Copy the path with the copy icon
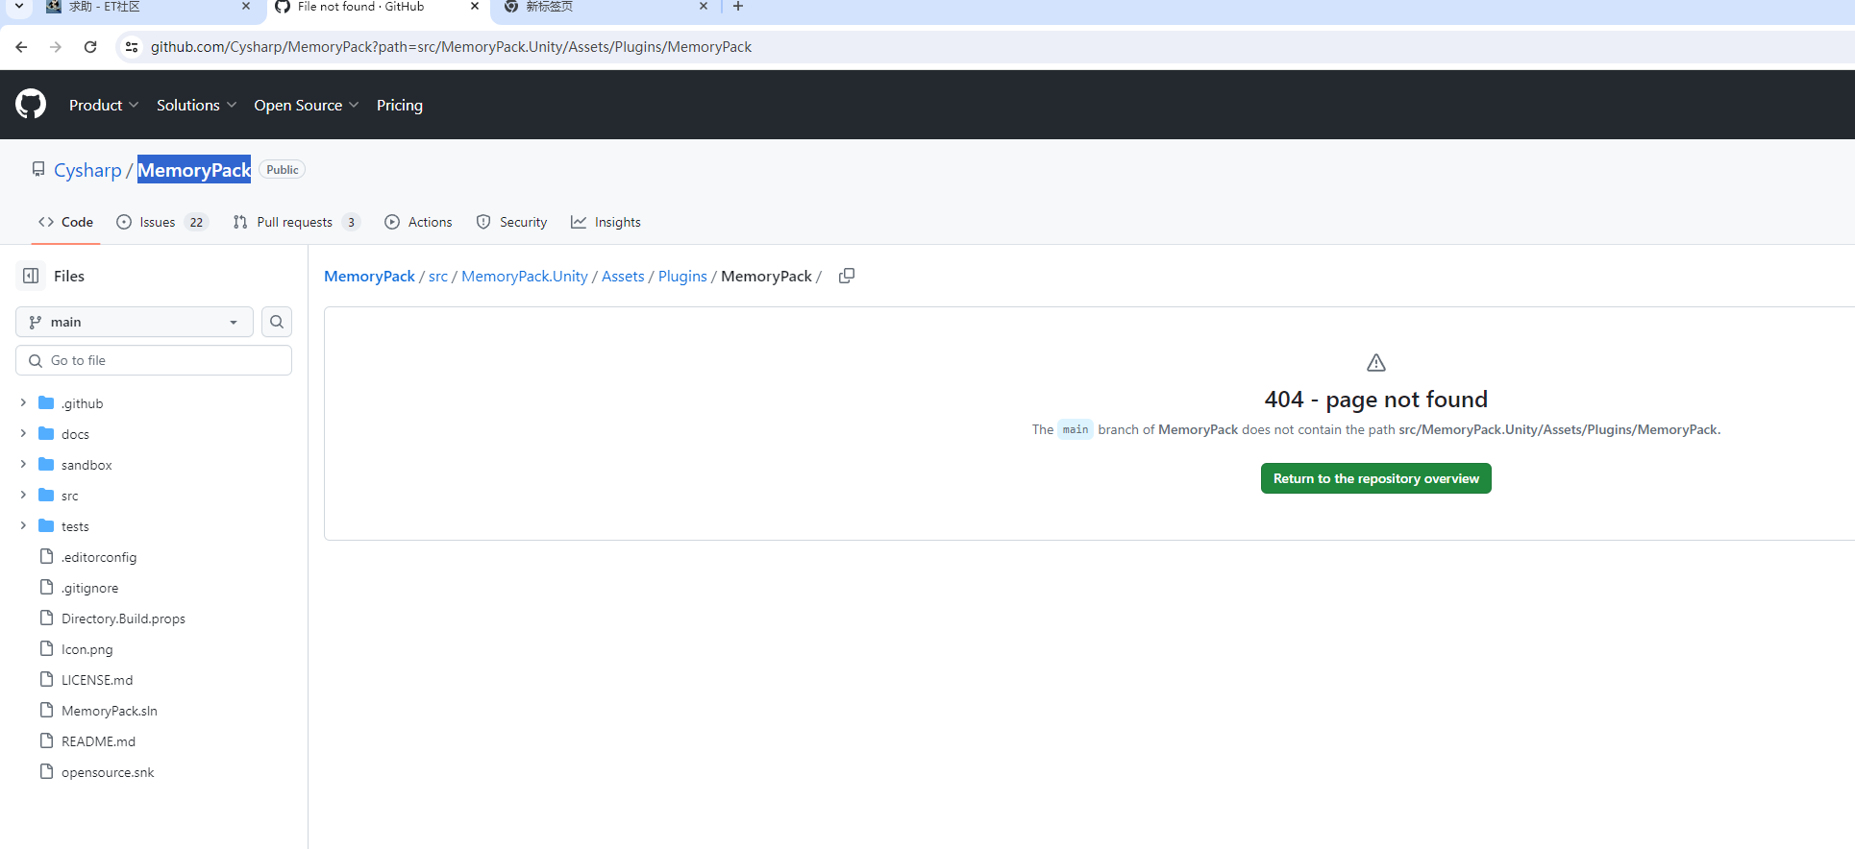The width and height of the screenshot is (1855, 849). click(847, 276)
